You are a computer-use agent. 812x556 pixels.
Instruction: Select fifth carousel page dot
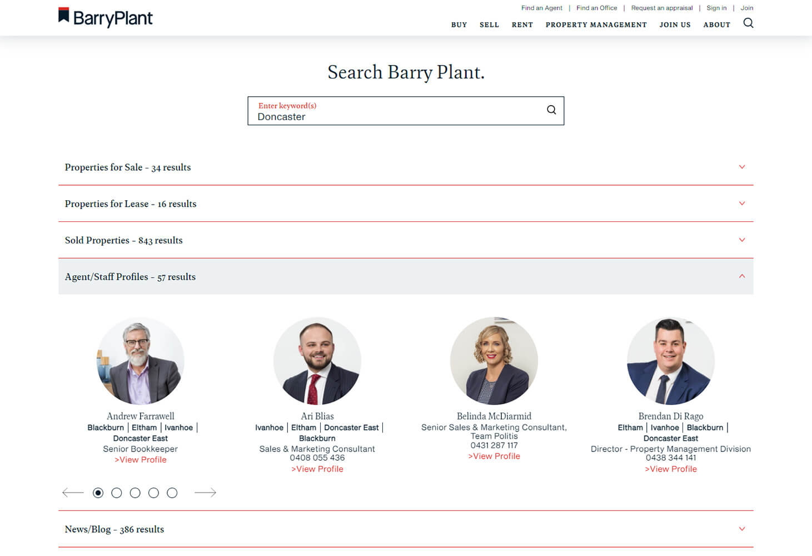pos(172,493)
